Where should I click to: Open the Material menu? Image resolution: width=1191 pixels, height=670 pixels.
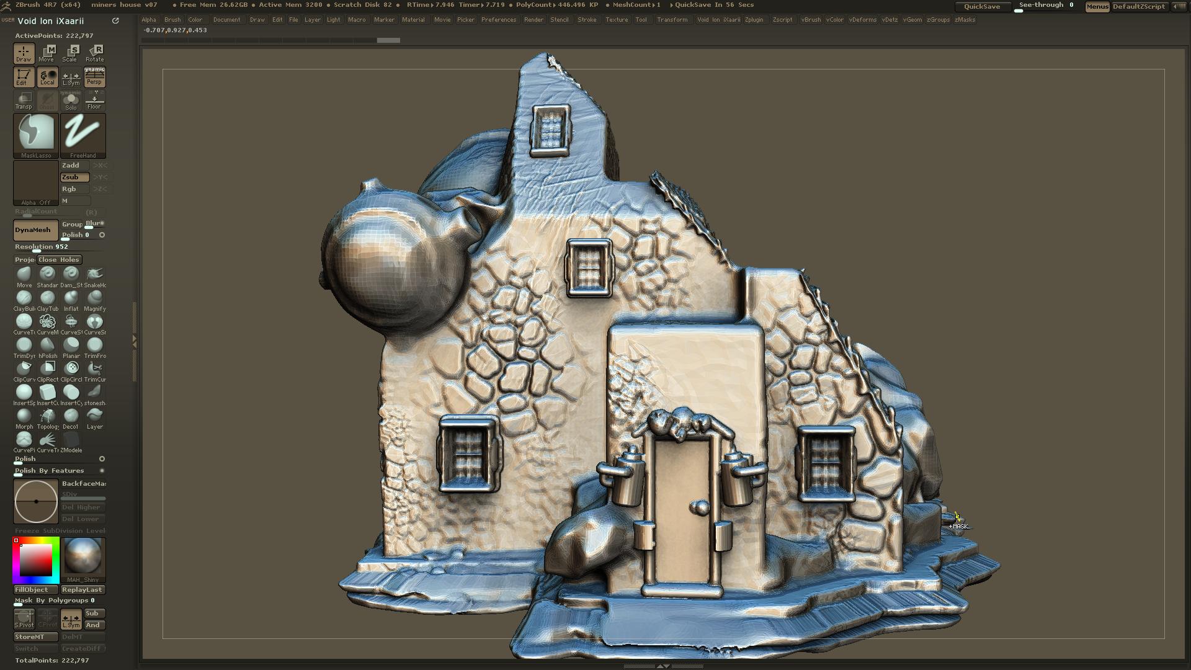(413, 19)
